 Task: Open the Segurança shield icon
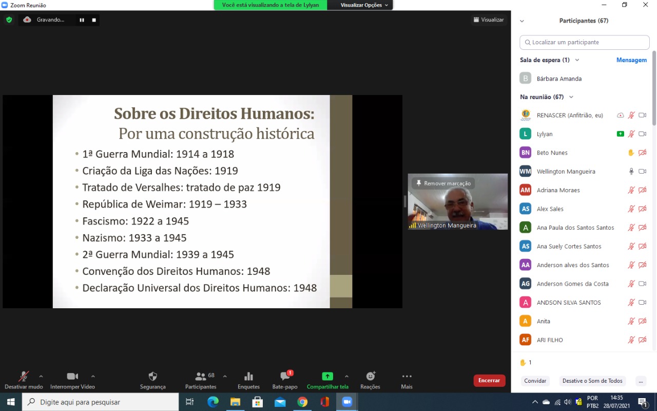pyautogui.click(x=152, y=377)
